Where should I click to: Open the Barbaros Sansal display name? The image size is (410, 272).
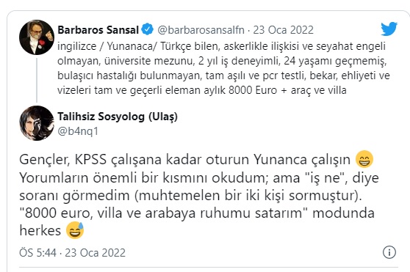(98, 30)
